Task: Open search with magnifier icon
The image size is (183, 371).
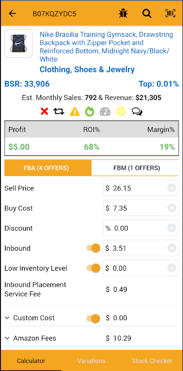Action: (147, 13)
